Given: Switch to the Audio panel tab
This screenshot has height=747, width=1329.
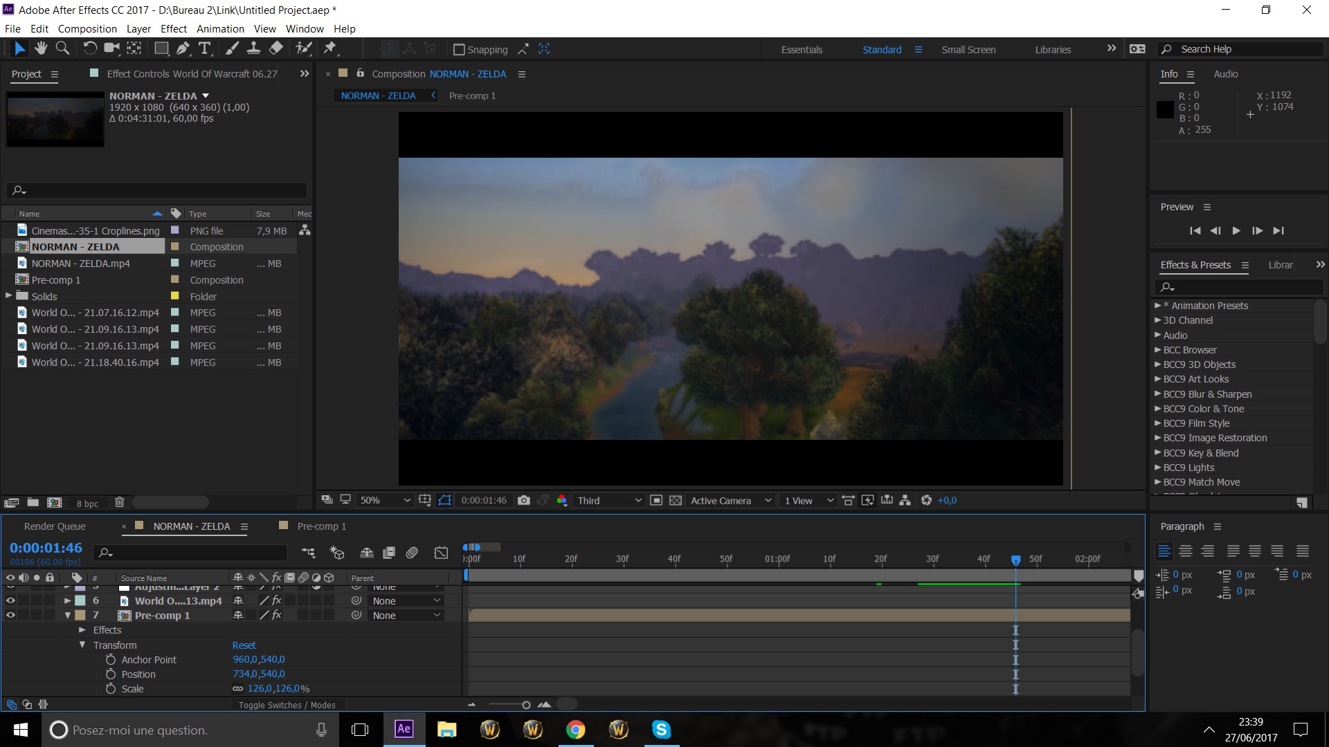Looking at the screenshot, I should point(1225,74).
